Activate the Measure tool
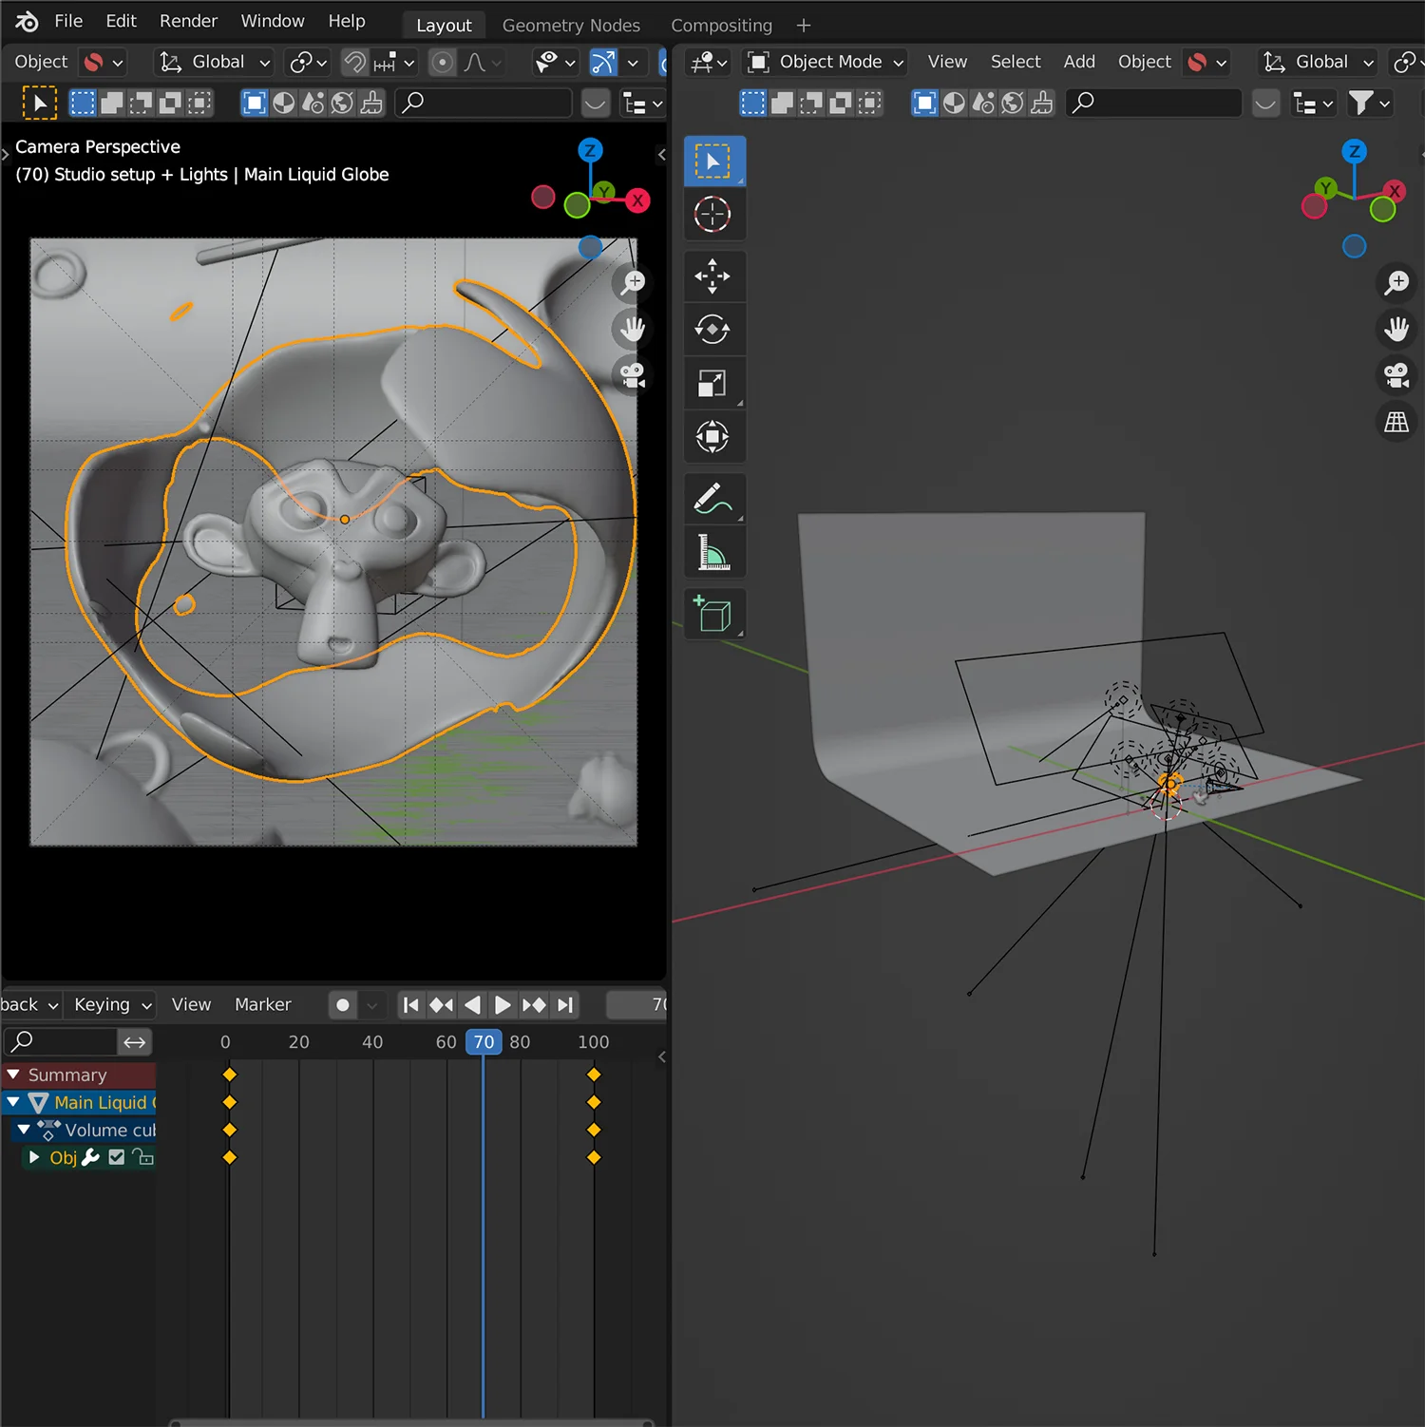 (x=714, y=552)
